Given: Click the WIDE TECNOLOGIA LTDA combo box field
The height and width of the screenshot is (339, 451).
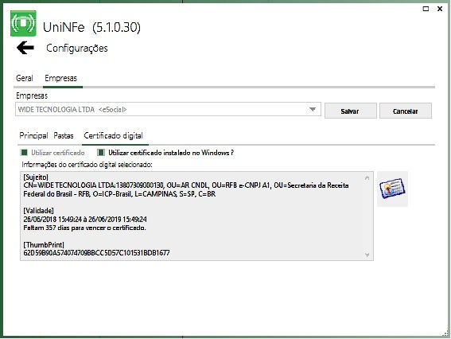Looking at the screenshot, I should tap(168, 109).
